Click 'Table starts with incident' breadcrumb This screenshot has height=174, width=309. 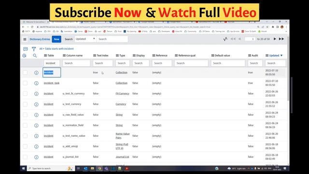pyautogui.click(x=59, y=49)
